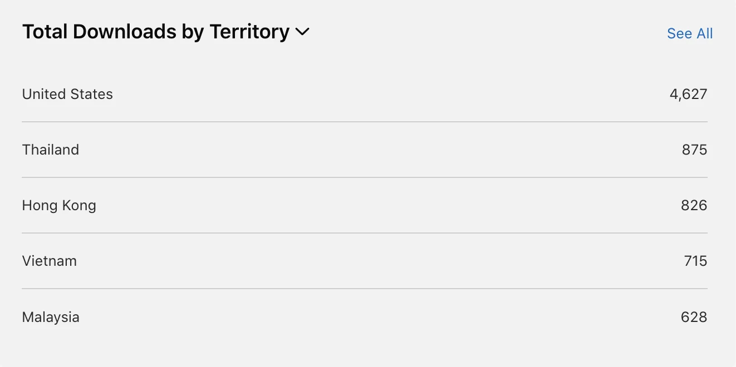Viewport: 736px width, 367px height.
Task: Open the See All link
Action: coord(690,33)
